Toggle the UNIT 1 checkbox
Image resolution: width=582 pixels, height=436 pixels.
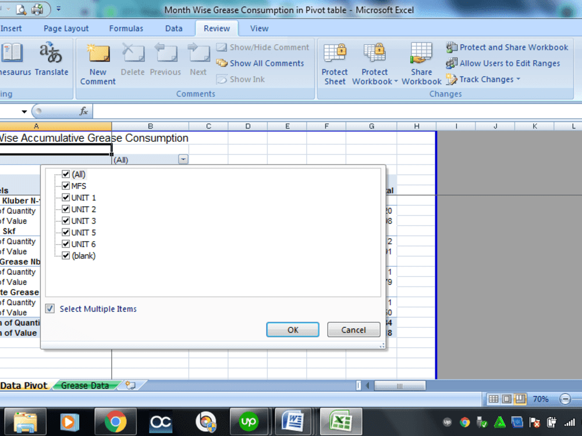pos(66,197)
